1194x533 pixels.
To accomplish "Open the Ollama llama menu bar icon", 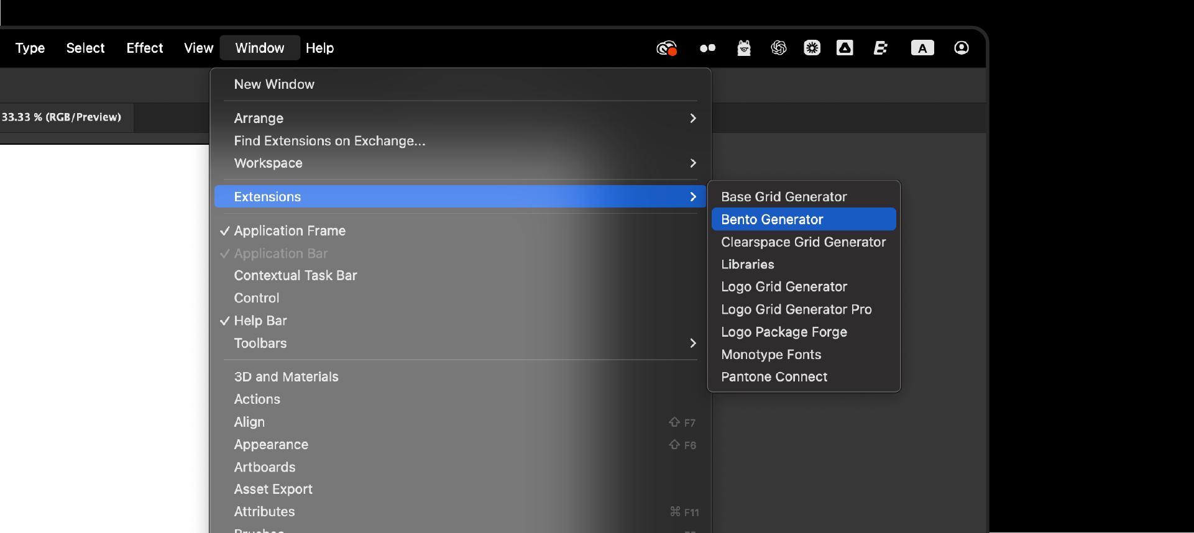I will (744, 48).
